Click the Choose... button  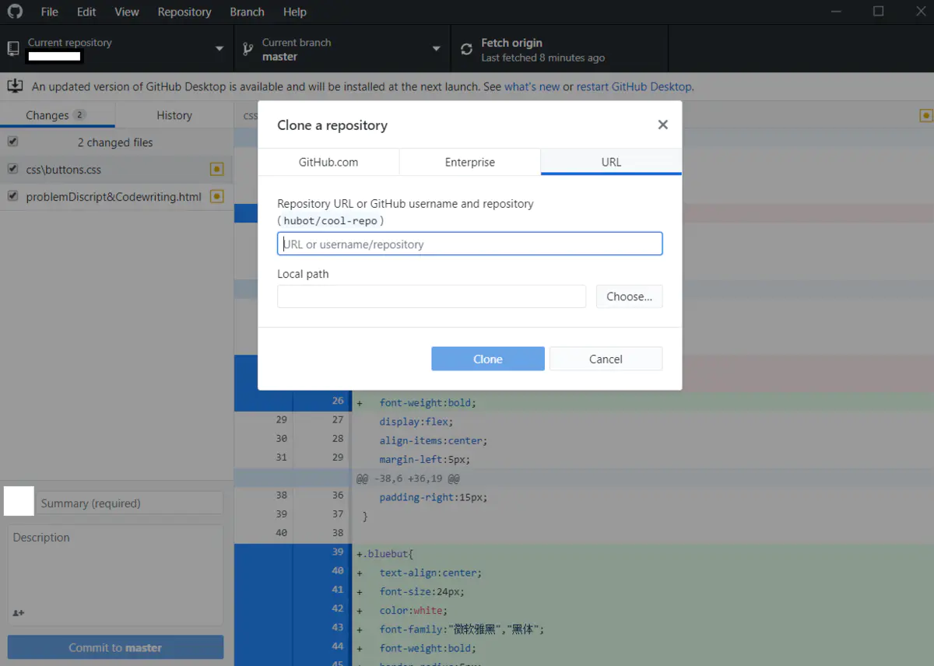point(629,296)
